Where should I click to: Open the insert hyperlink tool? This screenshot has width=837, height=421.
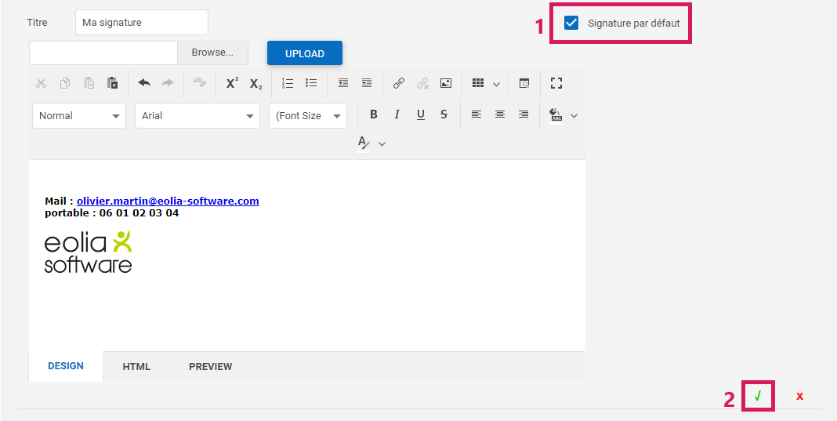399,83
